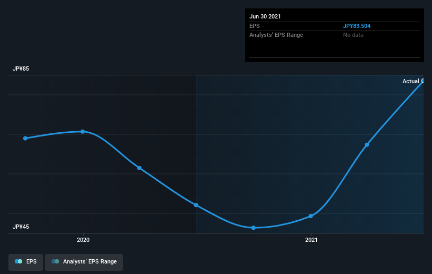
Task: Click the Actual endpoint marker at Jun 30 2021
Action: coord(423,81)
